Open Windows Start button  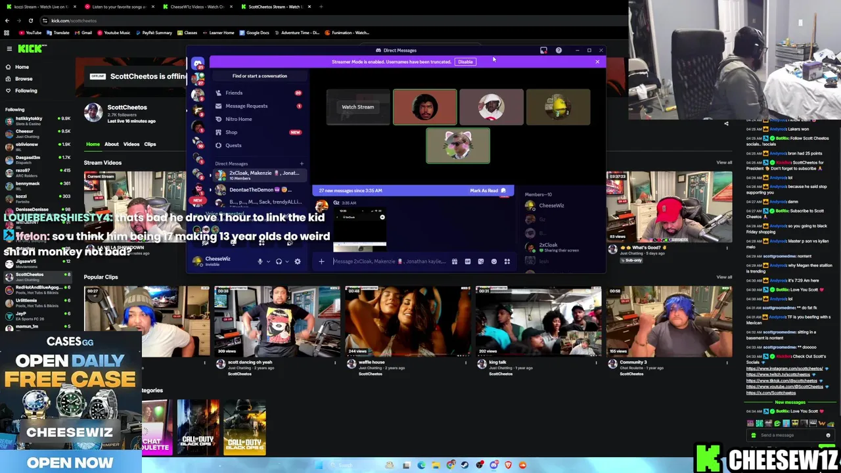(x=319, y=465)
